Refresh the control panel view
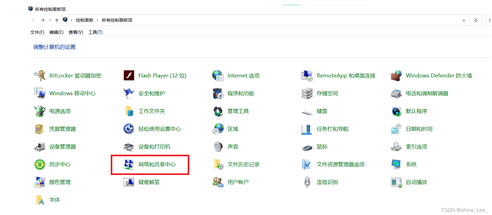The image size is (492, 215). [476, 20]
